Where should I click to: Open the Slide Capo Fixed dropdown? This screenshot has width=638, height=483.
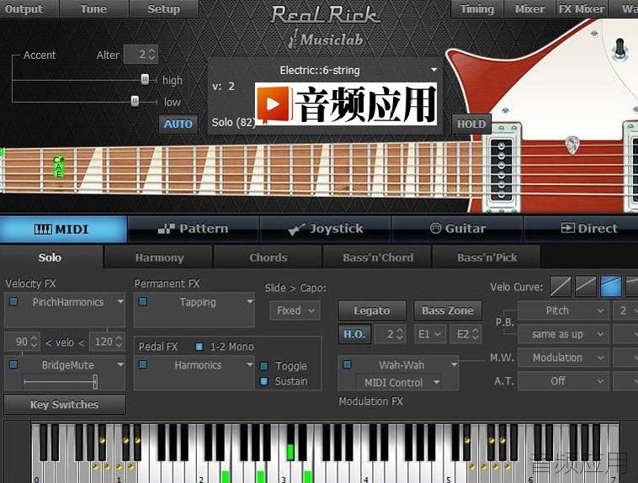click(x=295, y=310)
